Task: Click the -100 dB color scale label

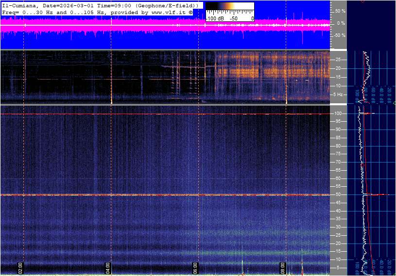Action: tap(214, 18)
